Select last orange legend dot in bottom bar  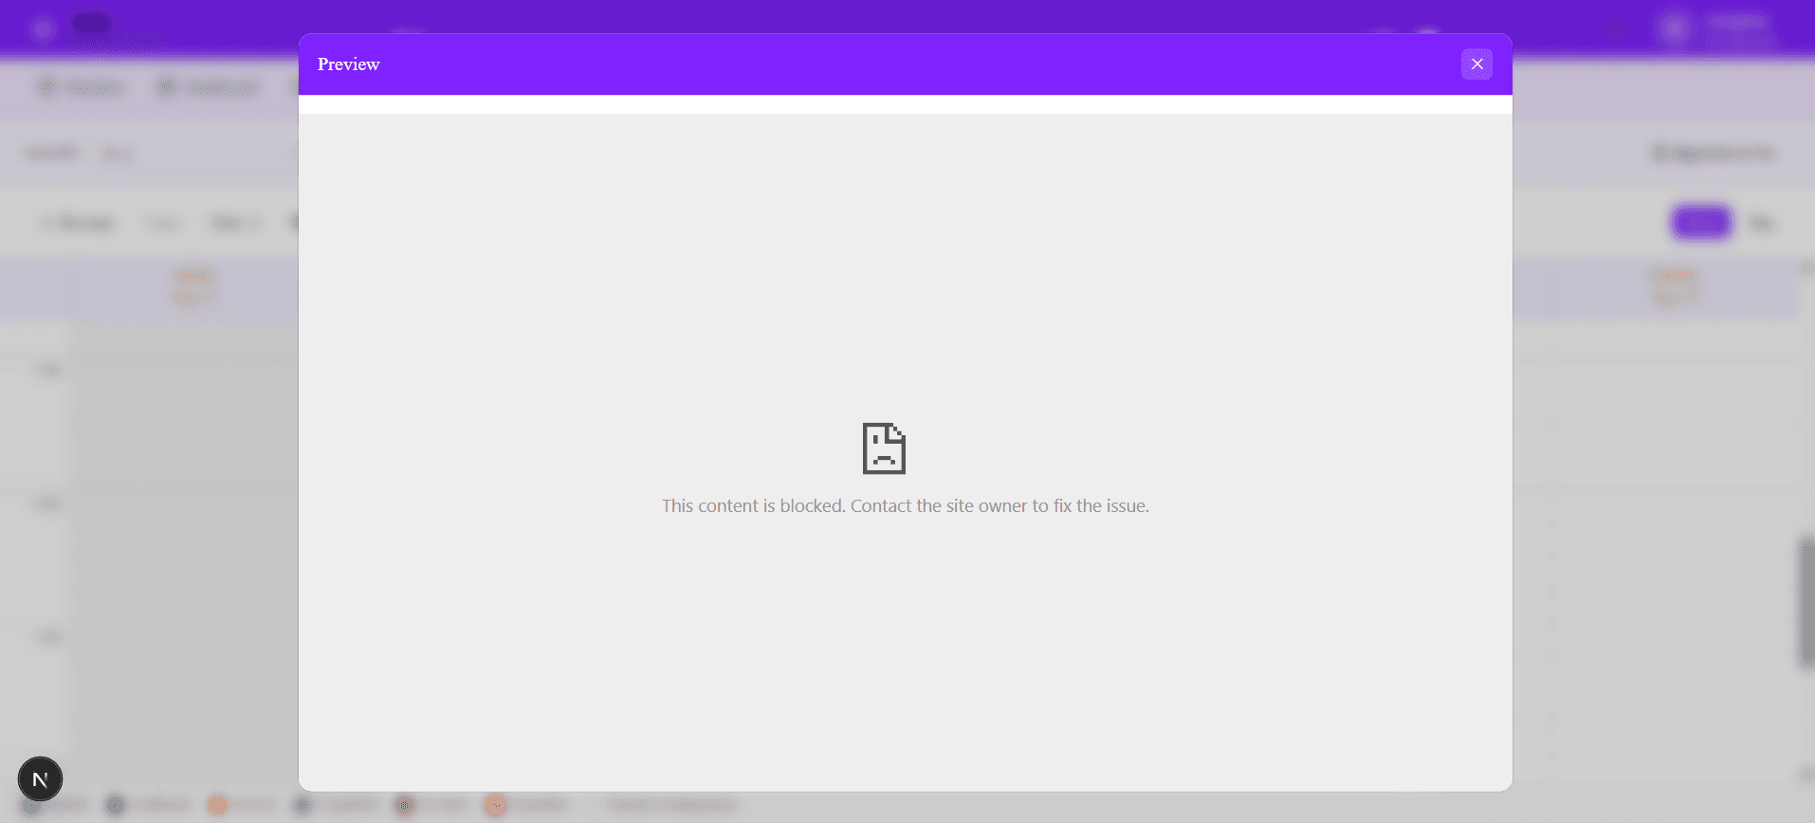[x=495, y=805]
